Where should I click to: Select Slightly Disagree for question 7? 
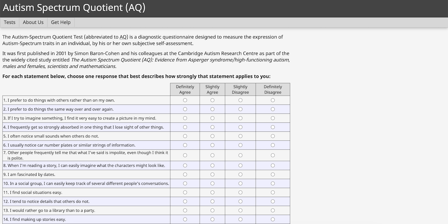click(240, 155)
